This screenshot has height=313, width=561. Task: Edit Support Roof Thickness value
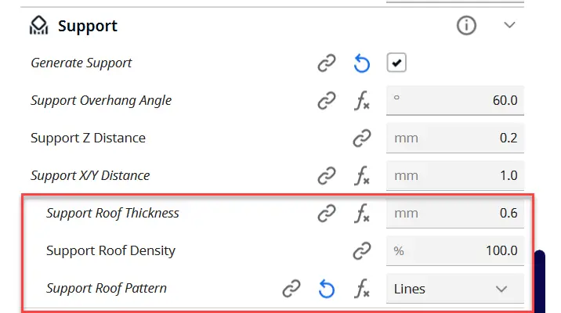coord(455,213)
